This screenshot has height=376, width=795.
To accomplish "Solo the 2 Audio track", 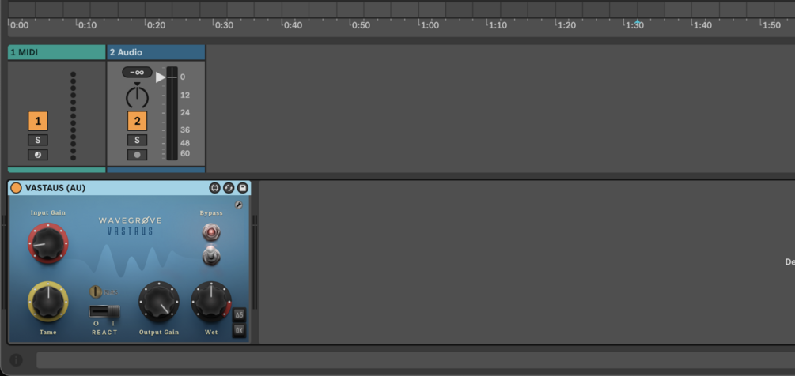I will click(x=138, y=140).
